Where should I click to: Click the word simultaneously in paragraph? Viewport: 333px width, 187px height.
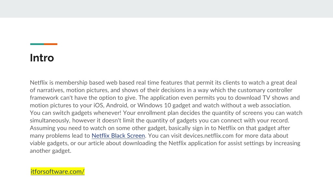point(50,121)
